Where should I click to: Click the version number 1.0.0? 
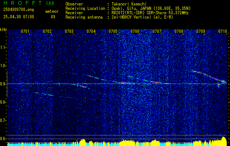(x=50, y=3)
